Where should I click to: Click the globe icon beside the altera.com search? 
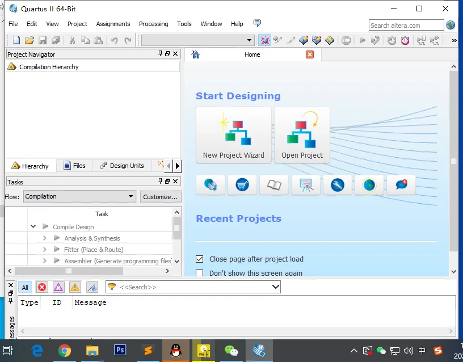(451, 25)
